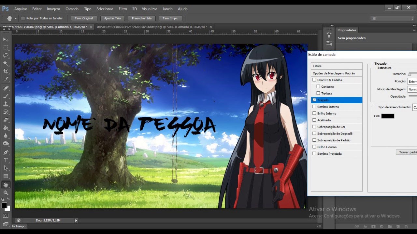Select the Rectangle shape tool
The height and width of the screenshot is (234, 417).
point(6,176)
